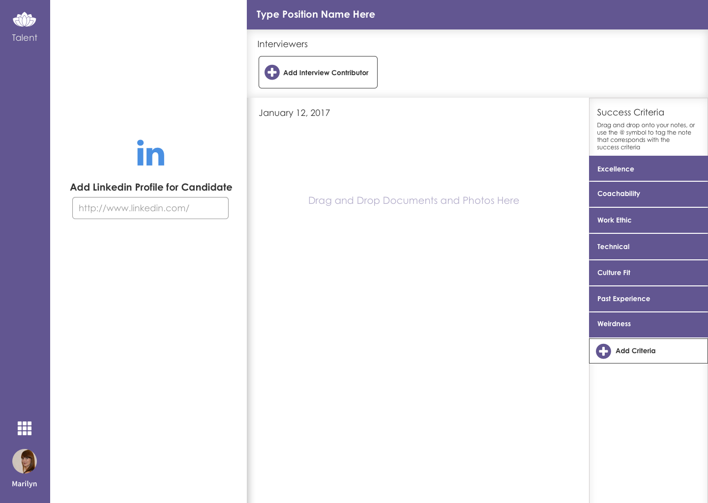Select the Culture Fit criteria item

click(x=649, y=273)
